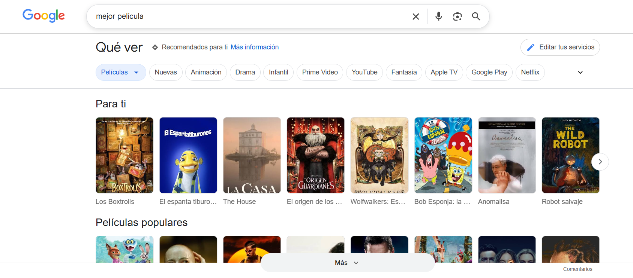633x278 pixels.
Task: Open the Anomalisa poster
Action: click(x=507, y=155)
